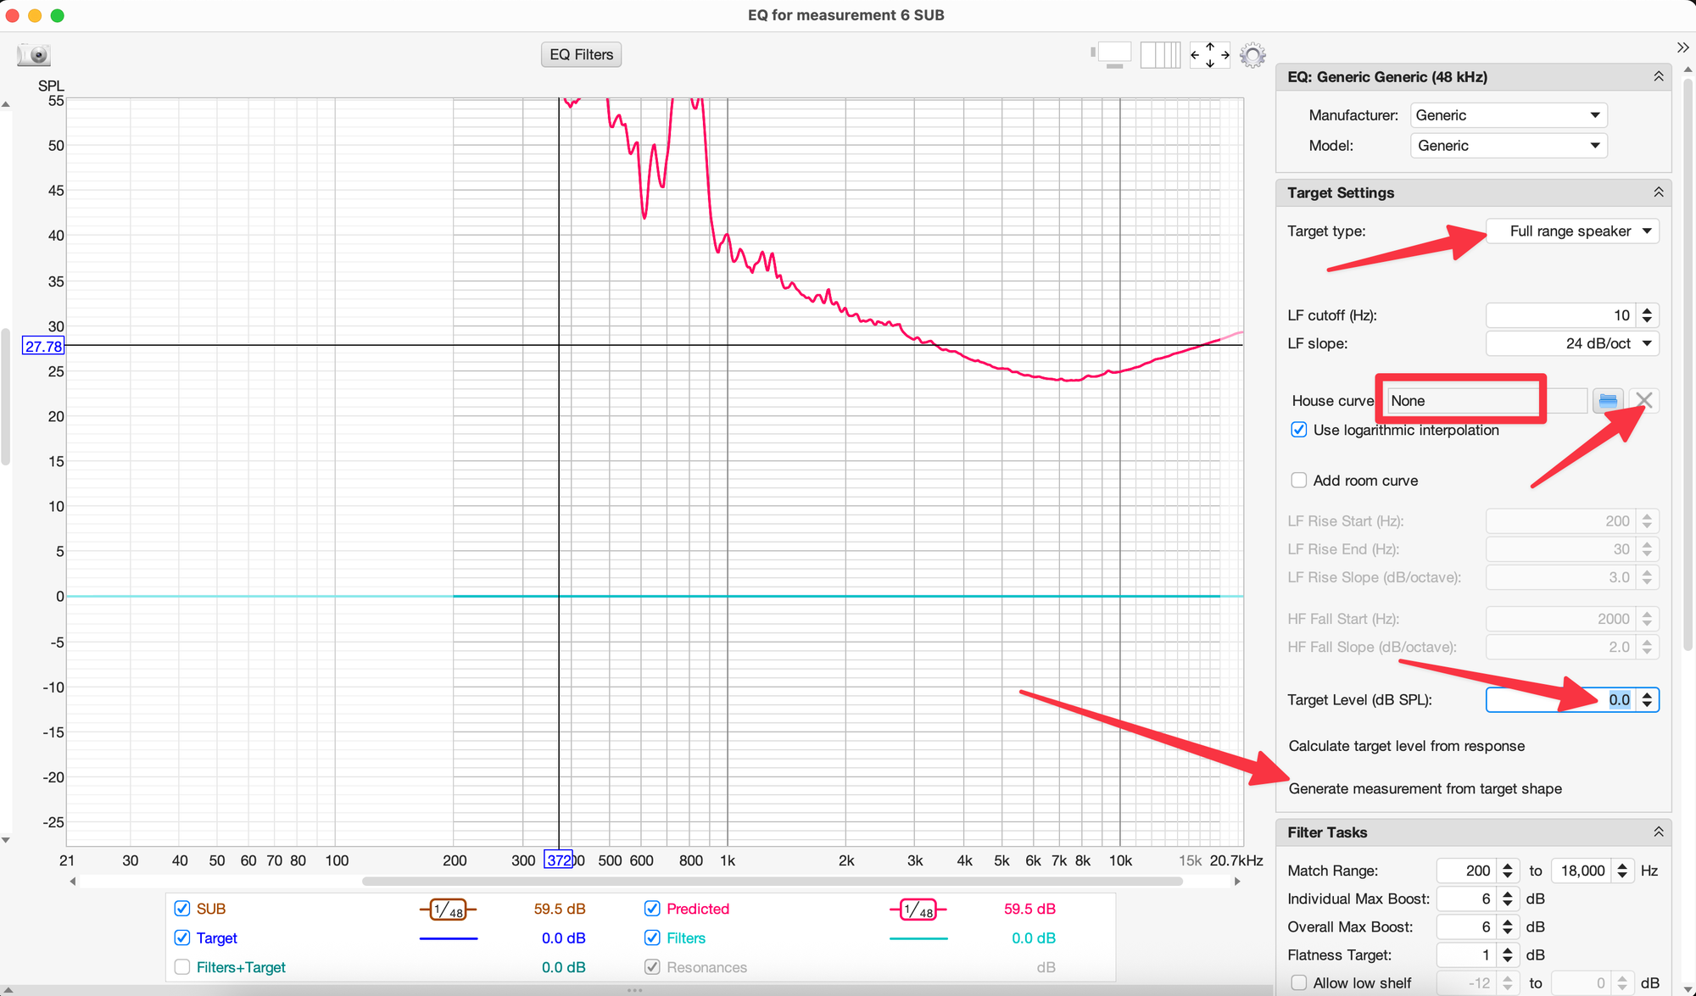
Task: Enable Add room curve checkbox
Action: [1298, 481]
